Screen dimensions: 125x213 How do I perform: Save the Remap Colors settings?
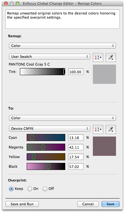click(x=111, y=204)
